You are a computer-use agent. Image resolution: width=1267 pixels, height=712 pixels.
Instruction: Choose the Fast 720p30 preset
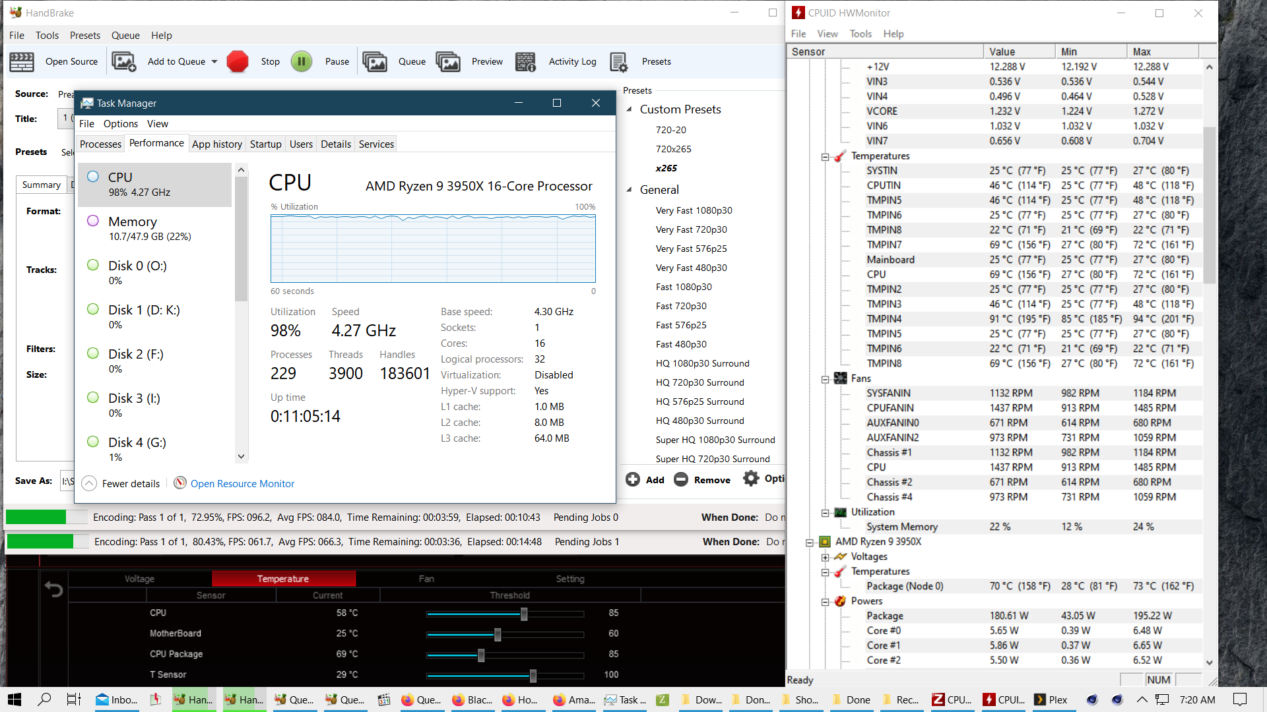click(681, 306)
